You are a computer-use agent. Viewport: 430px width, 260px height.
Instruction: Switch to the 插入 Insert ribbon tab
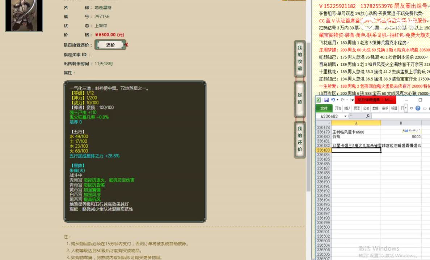pos(347,108)
